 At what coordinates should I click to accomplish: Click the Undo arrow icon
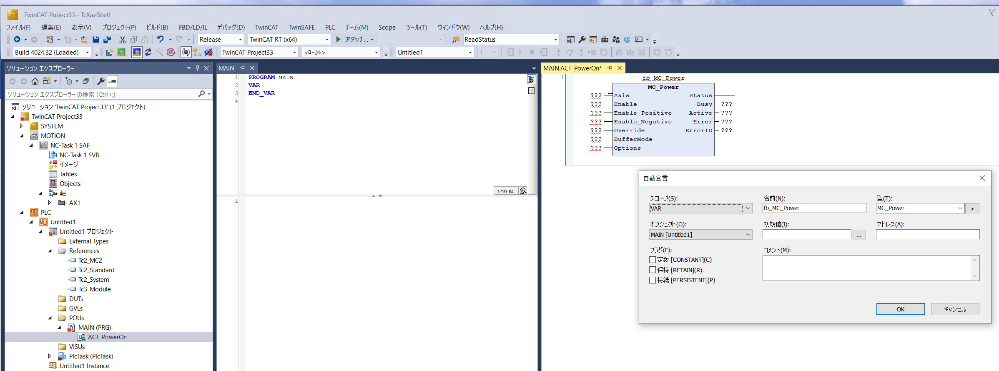[160, 40]
